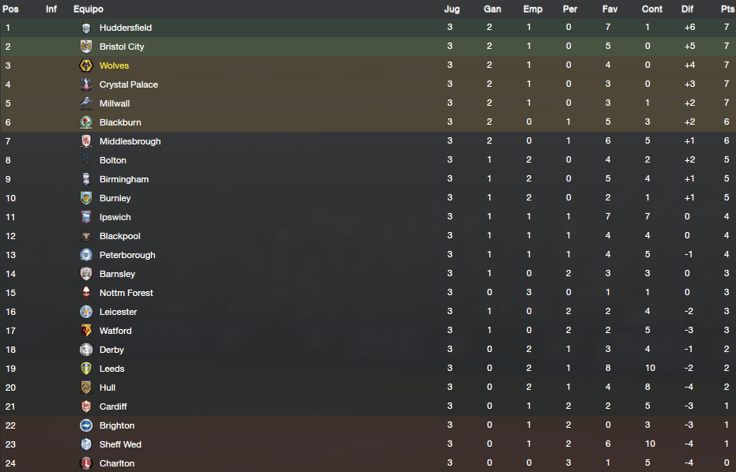The height and width of the screenshot is (472, 736).
Task: Click the Pos column header
Action: click(10, 9)
